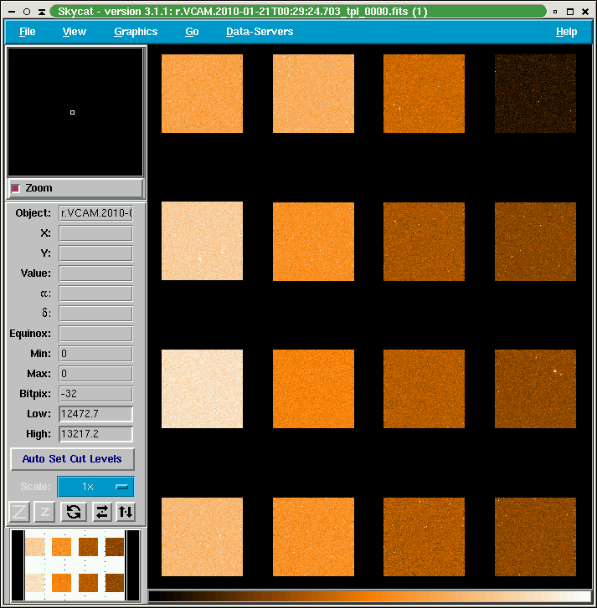This screenshot has height=608, width=597.
Task: Click the Auto Set Cut Levels button
Action: (72, 459)
